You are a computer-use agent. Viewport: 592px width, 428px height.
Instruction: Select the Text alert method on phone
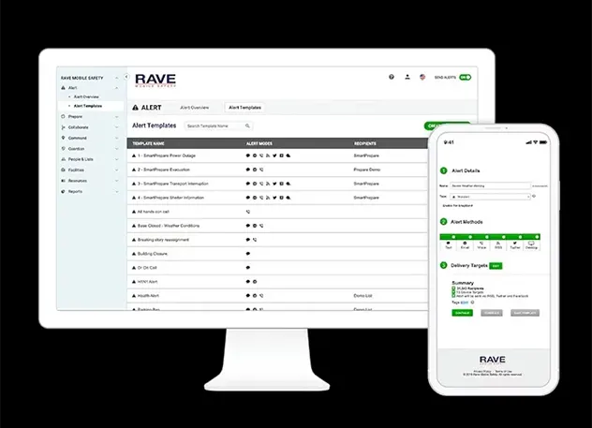coord(448,244)
